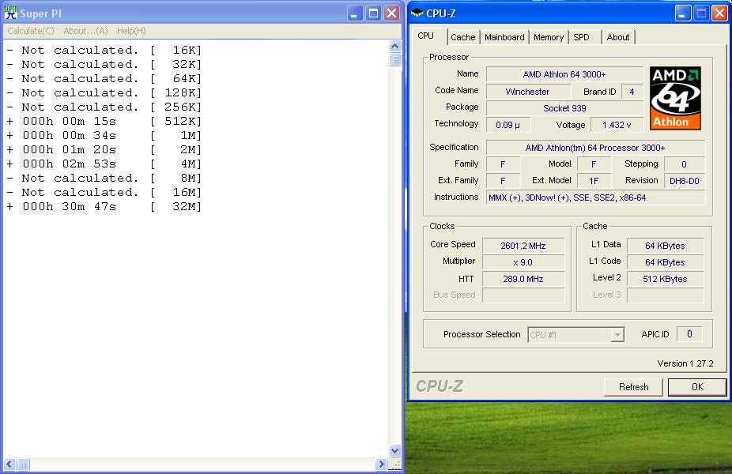Click the Revision value 'DH8-D0'
Viewport: 732px width, 474px height.
(685, 181)
